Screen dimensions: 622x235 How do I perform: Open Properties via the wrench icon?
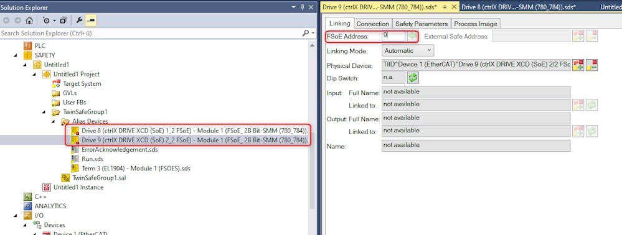coord(79,21)
